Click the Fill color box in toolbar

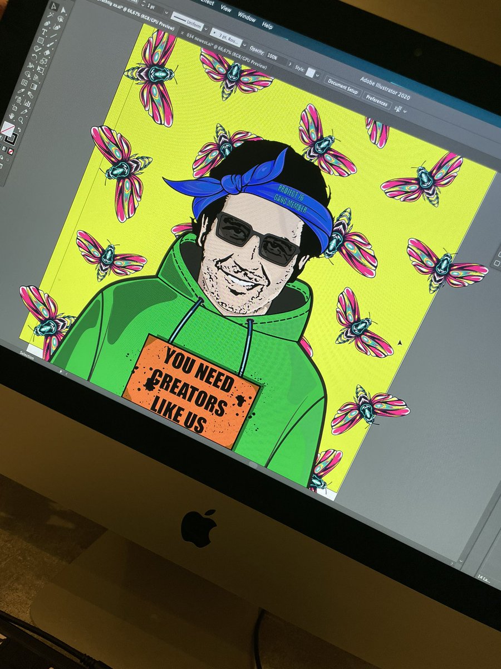pyautogui.click(x=7, y=129)
